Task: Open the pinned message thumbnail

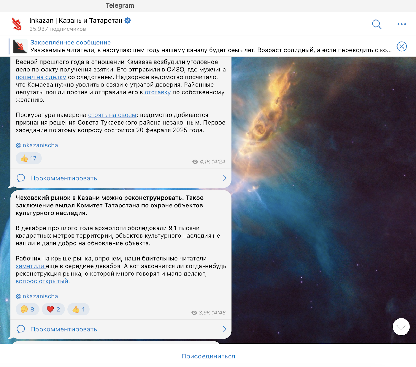Action: (x=20, y=46)
